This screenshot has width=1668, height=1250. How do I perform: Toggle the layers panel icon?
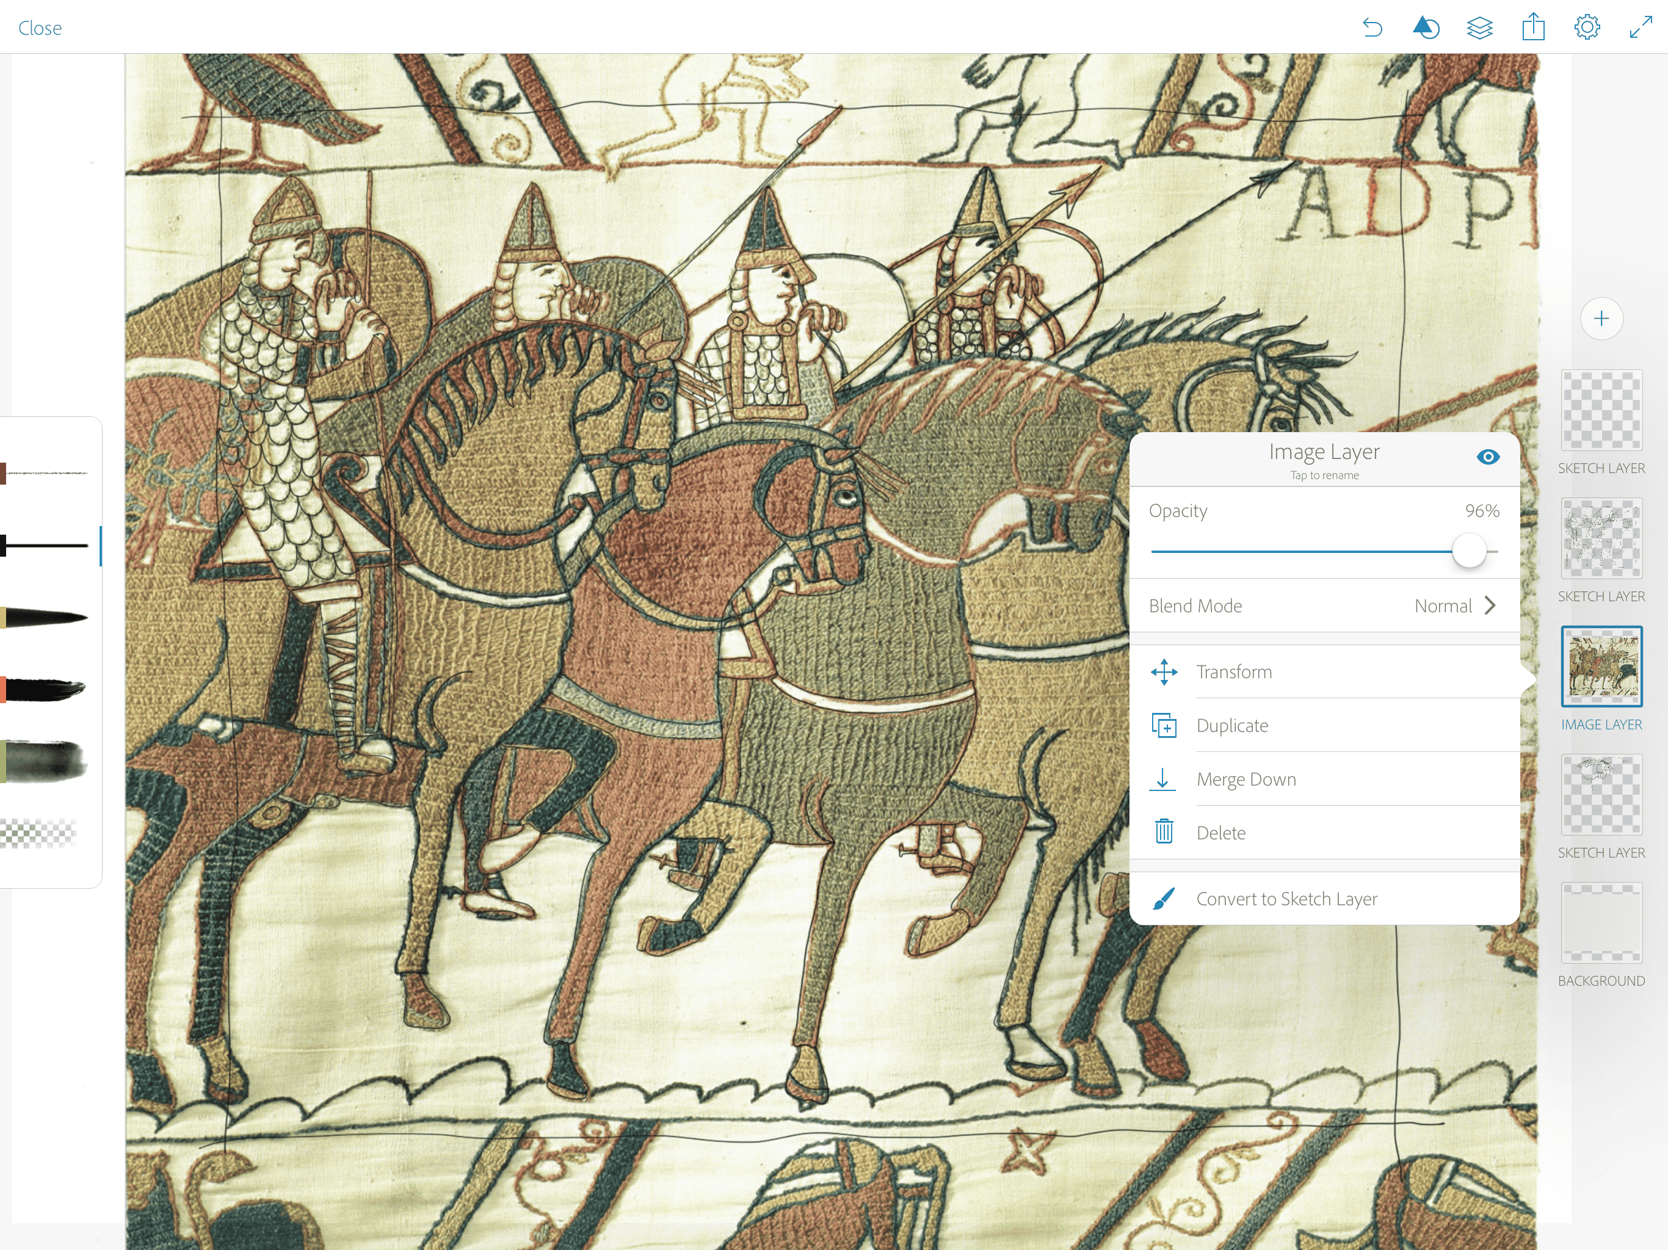pos(1479,28)
